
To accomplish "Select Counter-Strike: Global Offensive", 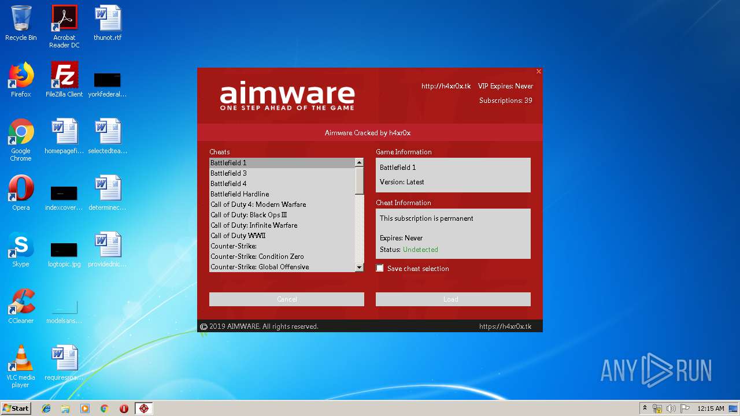I will pos(282,267).
